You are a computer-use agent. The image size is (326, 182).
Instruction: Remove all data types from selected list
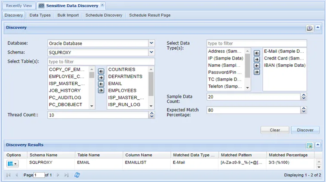click(x=257, y=72)
